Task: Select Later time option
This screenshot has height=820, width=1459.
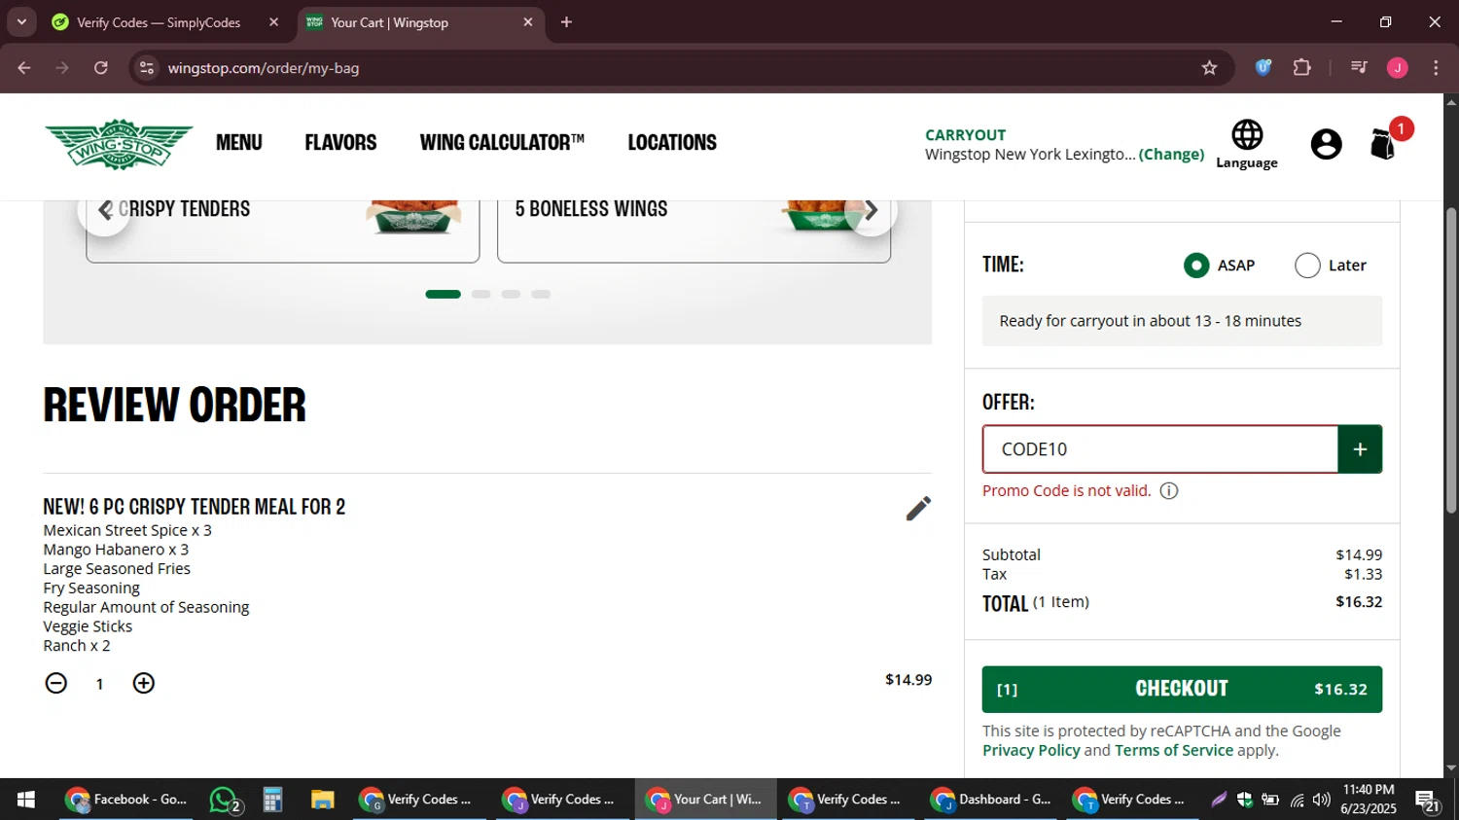Action: pos(1307,266)
